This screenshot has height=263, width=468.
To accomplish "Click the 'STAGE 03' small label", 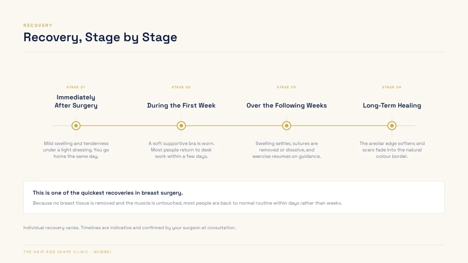I will tap(286, 87).
